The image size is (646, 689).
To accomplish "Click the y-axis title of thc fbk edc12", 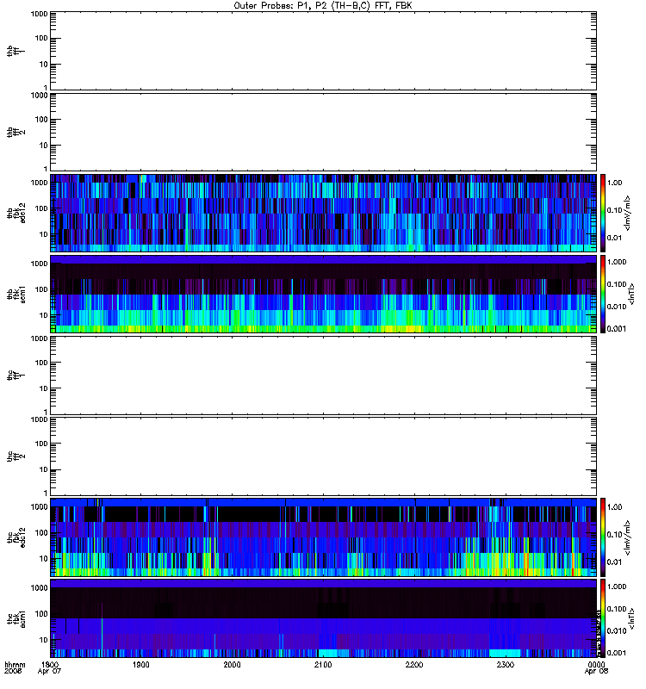I will coord(16,537).
